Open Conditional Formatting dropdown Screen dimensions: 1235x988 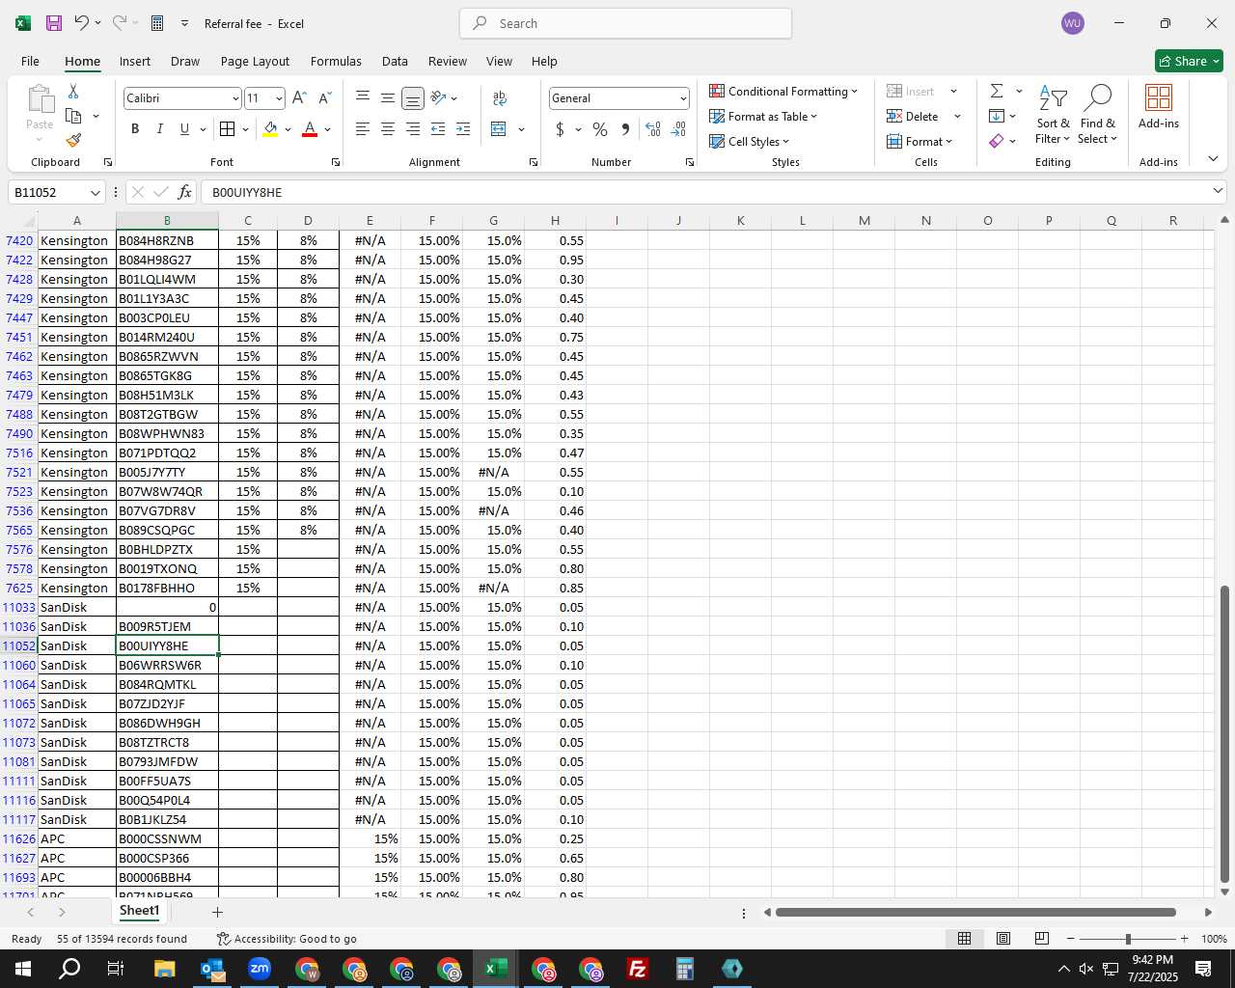[x=783, y=91]
